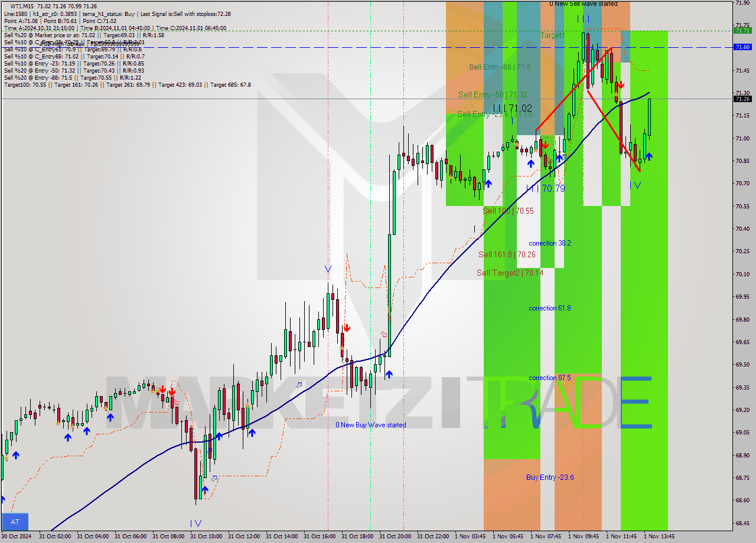This screenshot has height=543, width=756.
Task: Click the 'Sell %20 @ Entry -88: 71.5' line
Action: click(x=73, y=77)
